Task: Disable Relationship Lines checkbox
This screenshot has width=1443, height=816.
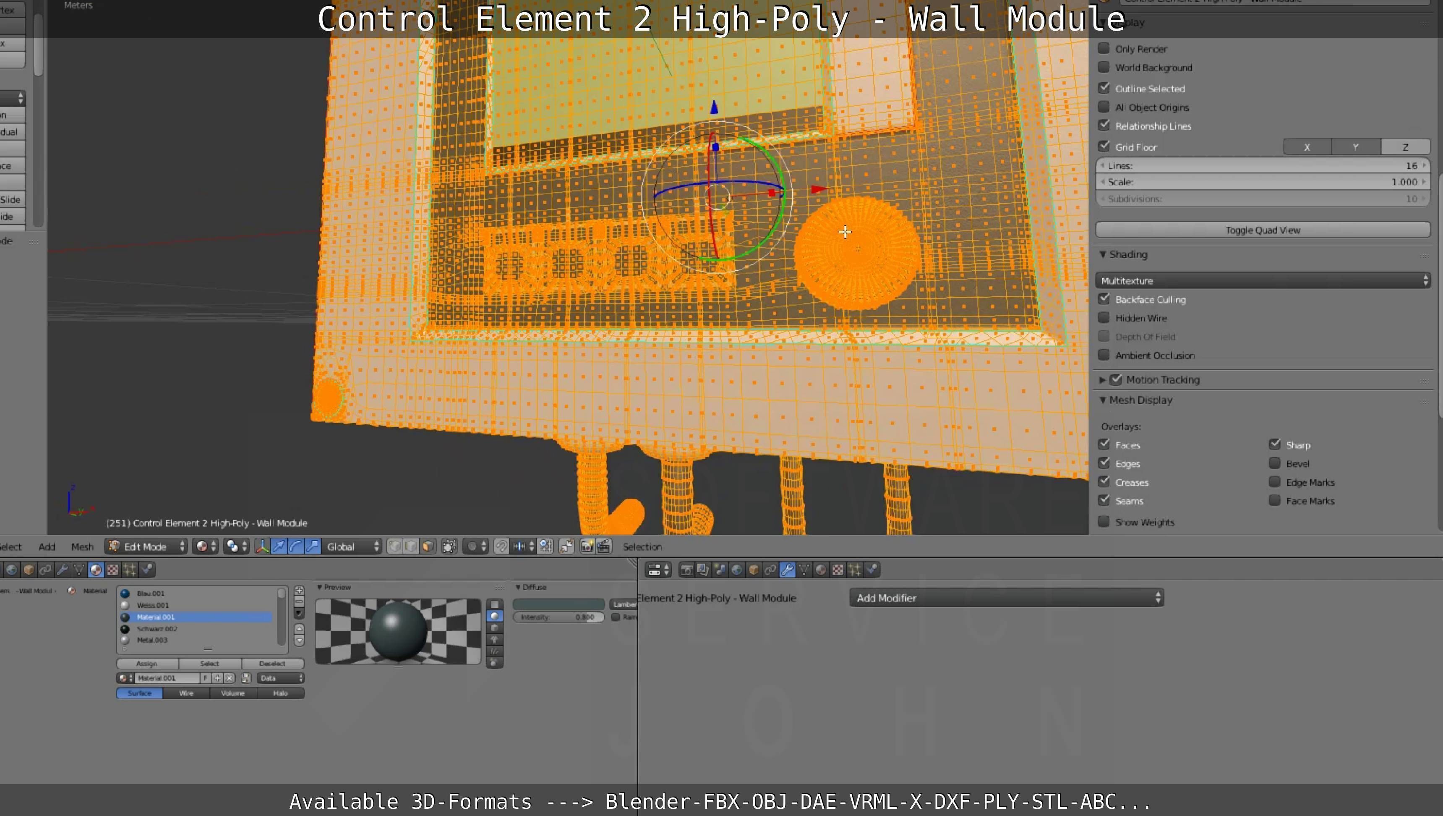Action: click(x=1104, y=125)
